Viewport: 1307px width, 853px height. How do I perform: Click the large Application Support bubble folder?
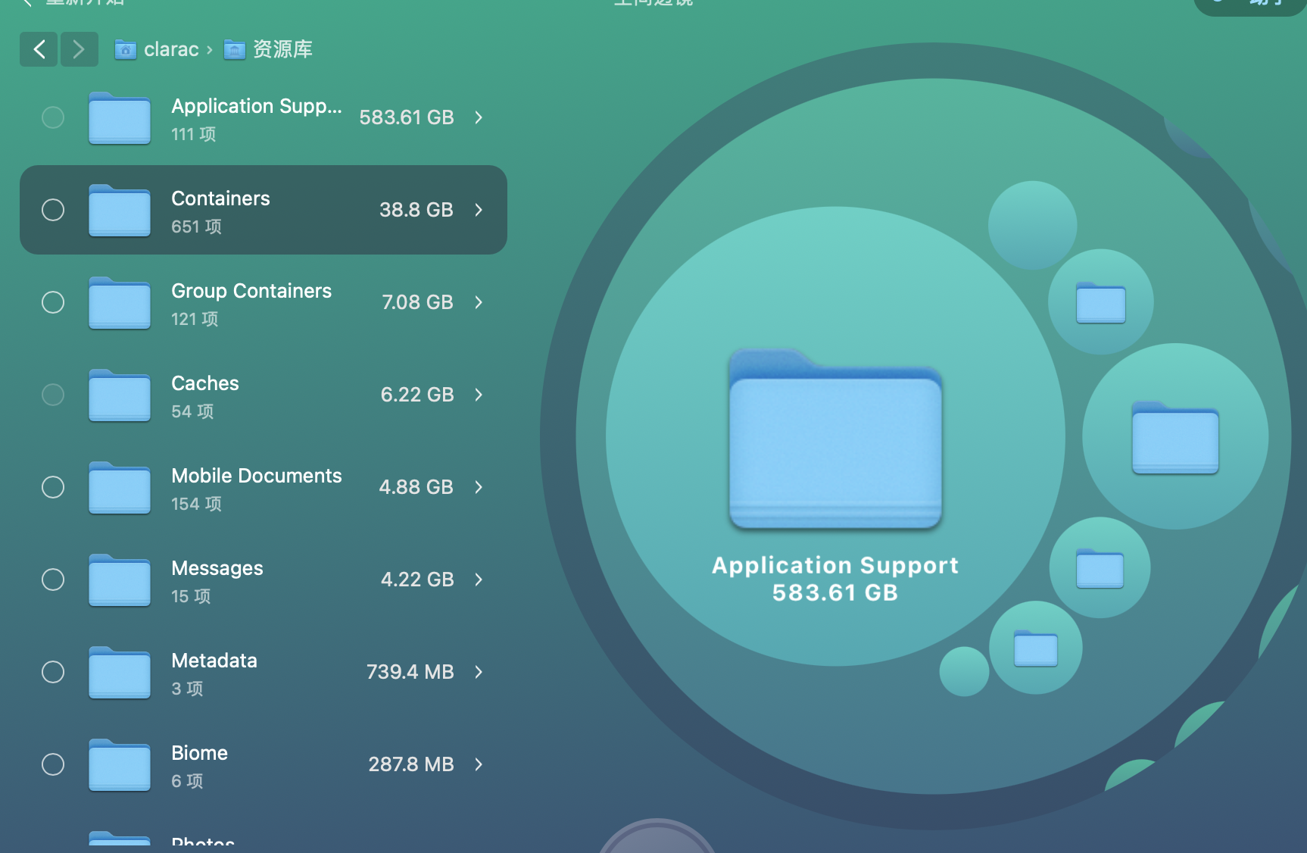coord(834,439)
